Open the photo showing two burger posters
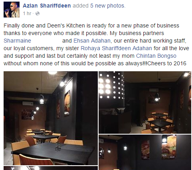Screen dimensions: 192x170 click(145, 152)
